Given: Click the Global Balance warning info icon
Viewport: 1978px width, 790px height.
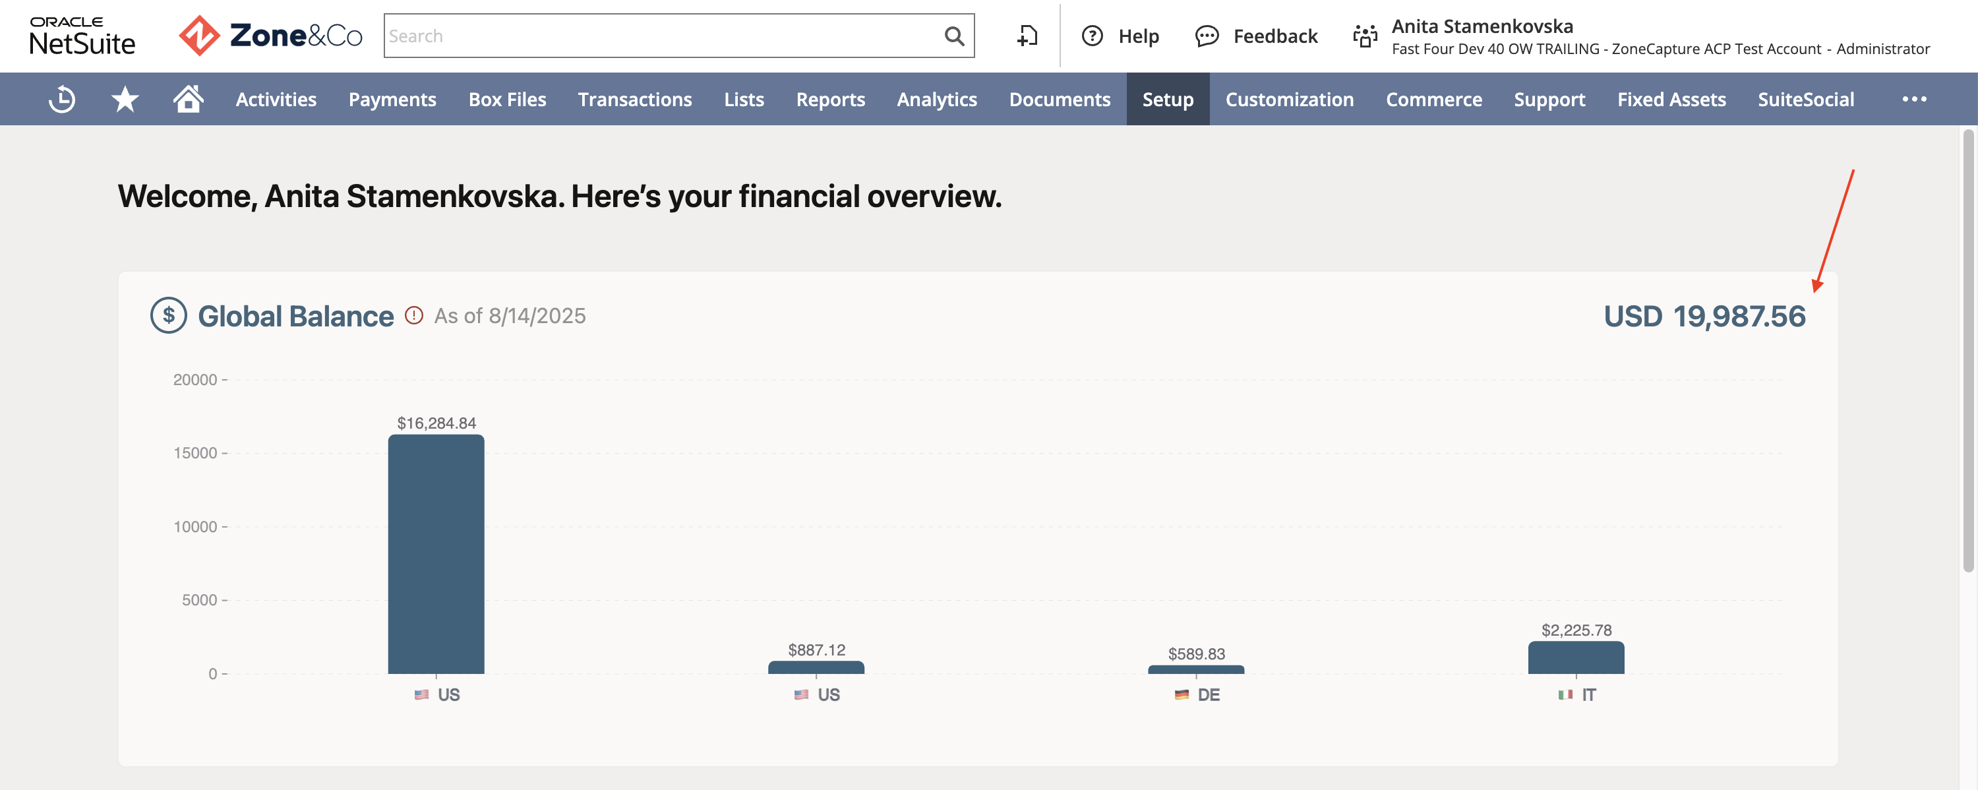Looking at the screenshot, I should pyautogui.click(x=414, y=316).
